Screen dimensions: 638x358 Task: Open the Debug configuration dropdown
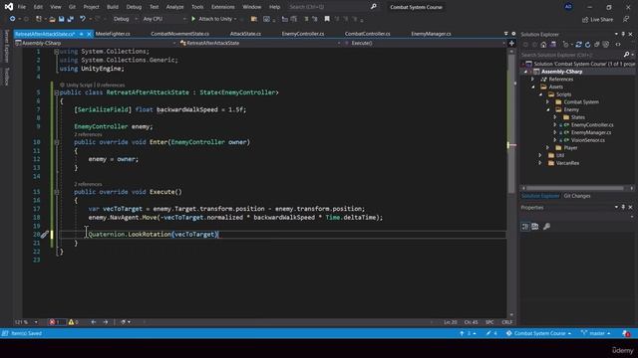pyautogui.click(x=125, y=19)
